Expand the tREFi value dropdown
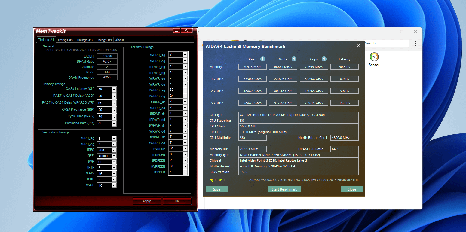Screen dimensions: 466x232 [114, 156]
